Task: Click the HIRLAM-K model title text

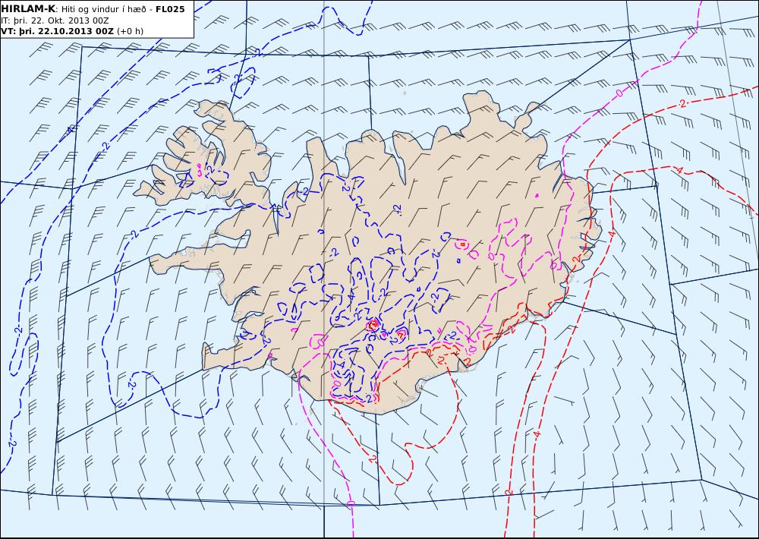Action: (28, 9)
